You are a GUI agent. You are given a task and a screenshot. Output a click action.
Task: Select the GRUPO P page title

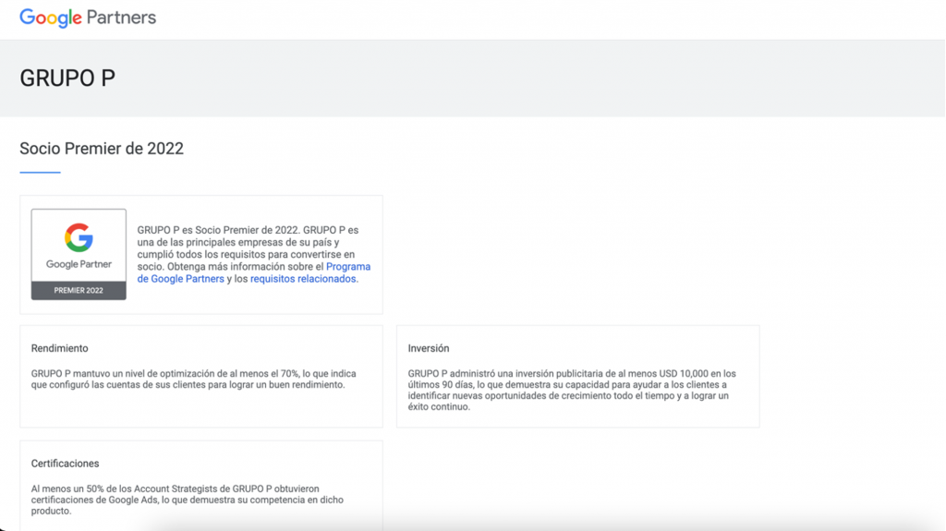point(67,78)
